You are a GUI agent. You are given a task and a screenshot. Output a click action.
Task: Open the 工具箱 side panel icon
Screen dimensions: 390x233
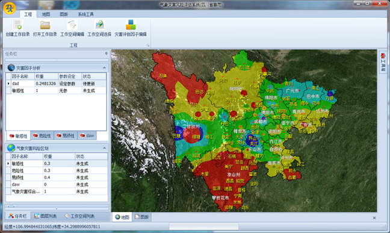pyautogui.click(x=383, y=62)
